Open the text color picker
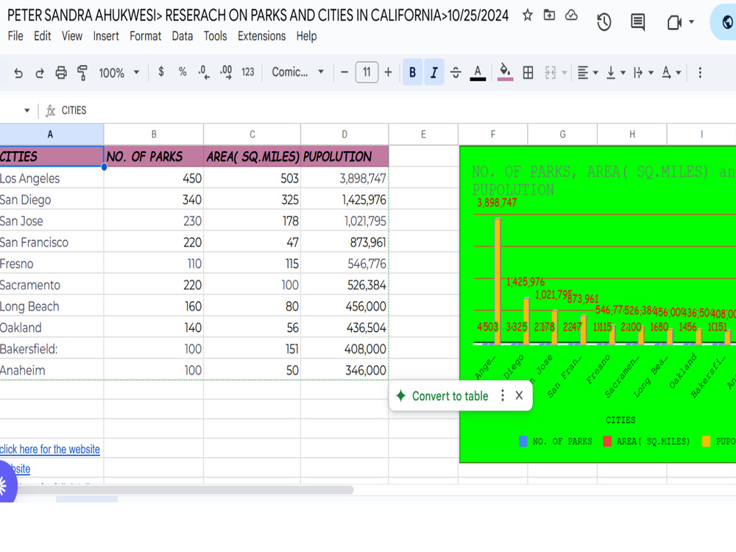 tap(478, 73)
